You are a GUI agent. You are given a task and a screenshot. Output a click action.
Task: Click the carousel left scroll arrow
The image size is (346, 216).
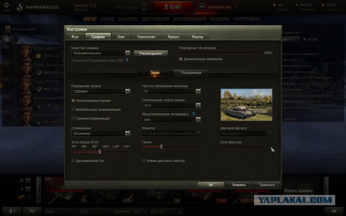point(39,190)
